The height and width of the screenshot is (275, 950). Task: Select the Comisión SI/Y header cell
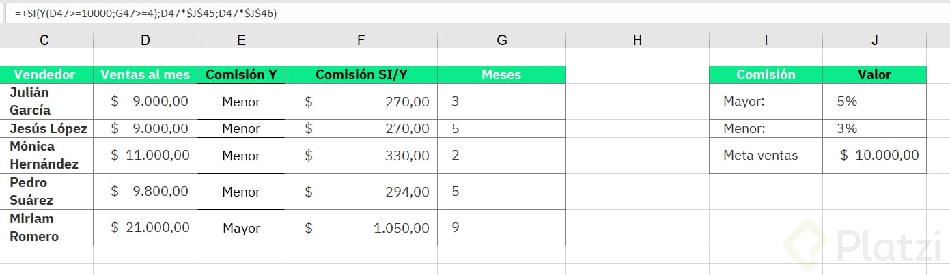coord(361,74)
